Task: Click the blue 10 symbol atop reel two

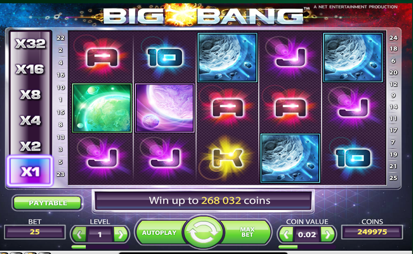Action: [x=165, y=58]
